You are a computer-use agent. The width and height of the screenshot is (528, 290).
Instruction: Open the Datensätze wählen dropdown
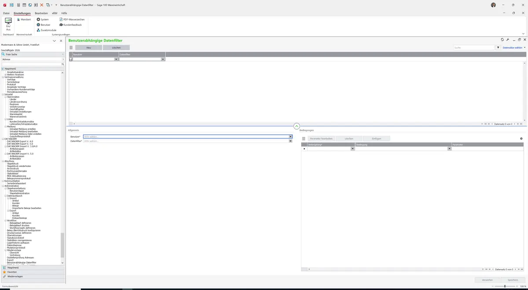click(x=514, y=47)
